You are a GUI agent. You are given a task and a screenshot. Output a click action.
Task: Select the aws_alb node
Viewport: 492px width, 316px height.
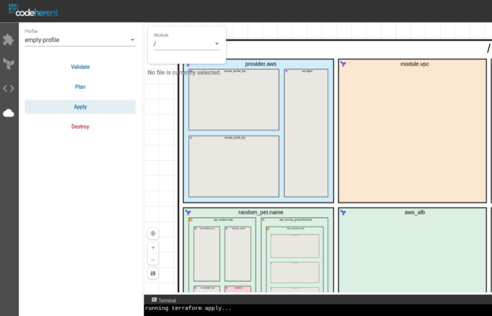412,250
